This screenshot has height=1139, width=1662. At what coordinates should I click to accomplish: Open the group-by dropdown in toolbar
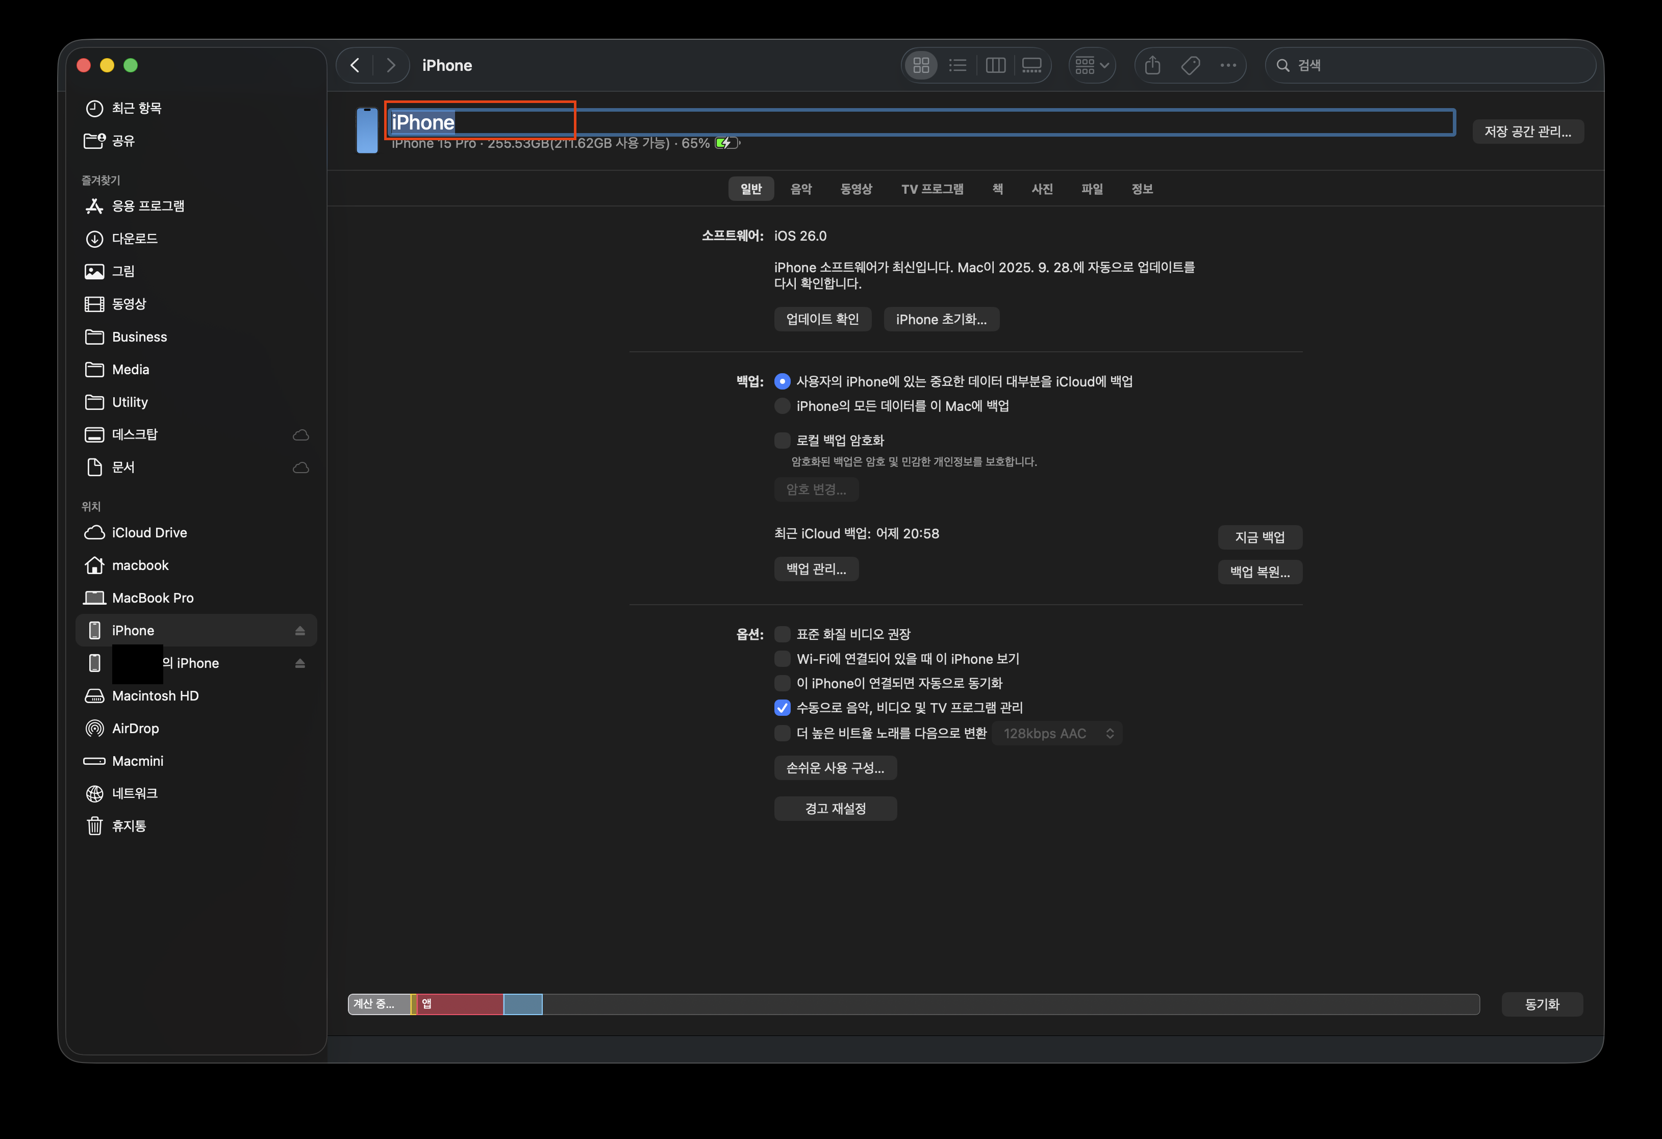[x=1092, y=66]
